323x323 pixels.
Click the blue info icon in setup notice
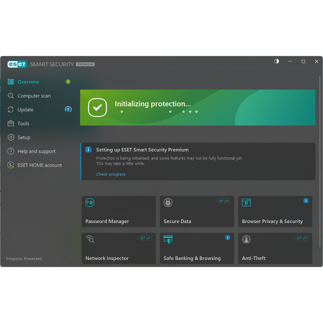click(x=88, y=150)
